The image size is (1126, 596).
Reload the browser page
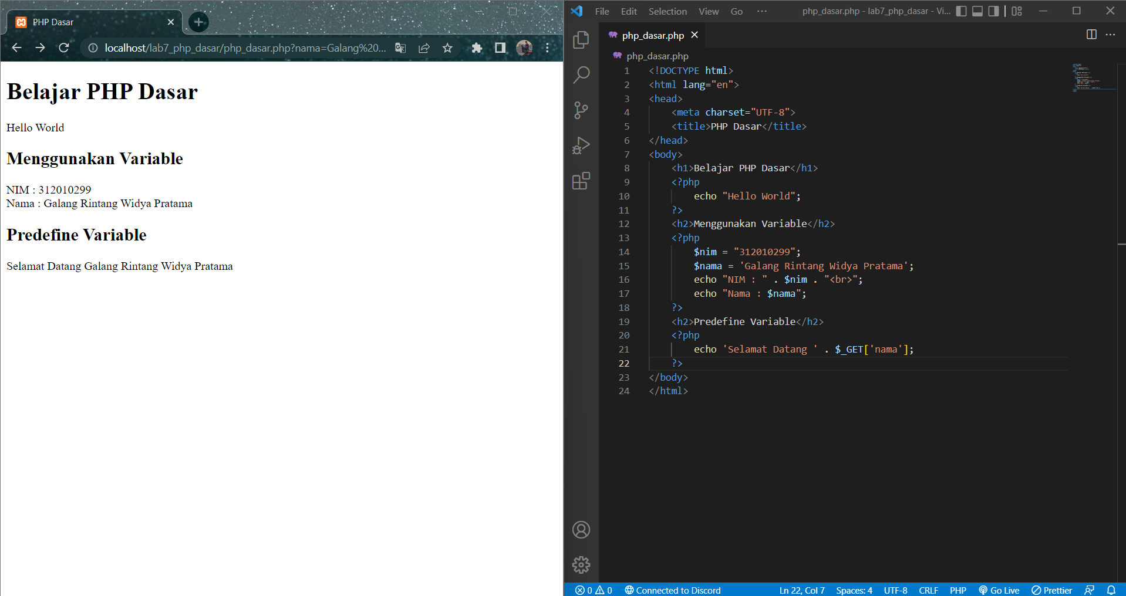(x=64, y=48)
